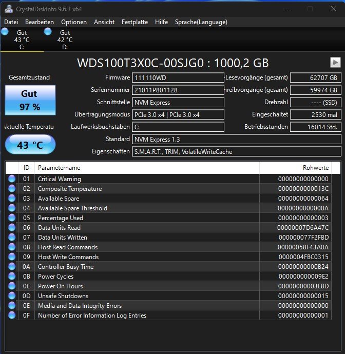The image size is (345, 354).
Task: Click the 43 °C temperature button
Action: [x=30, y=145]
